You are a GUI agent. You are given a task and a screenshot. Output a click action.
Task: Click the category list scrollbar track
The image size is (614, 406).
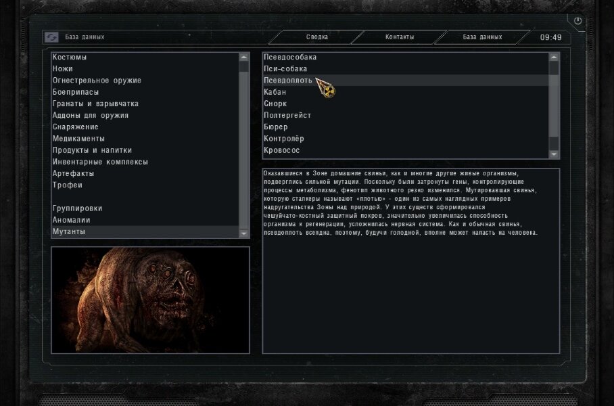(x=243, y=145)
